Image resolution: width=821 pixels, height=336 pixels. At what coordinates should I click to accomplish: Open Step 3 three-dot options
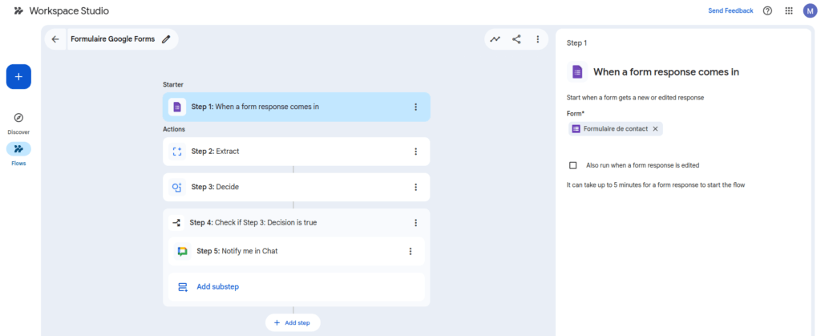tap(416, 187)
